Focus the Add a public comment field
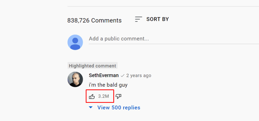The width and height of the screenshot is (259, 121). (x=174, y=39)
